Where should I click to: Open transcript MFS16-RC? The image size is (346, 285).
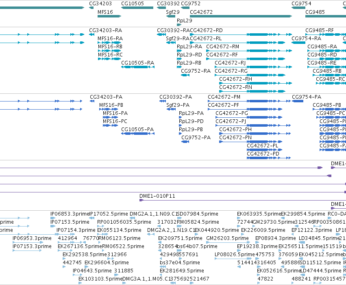click(x=110, y=55)
